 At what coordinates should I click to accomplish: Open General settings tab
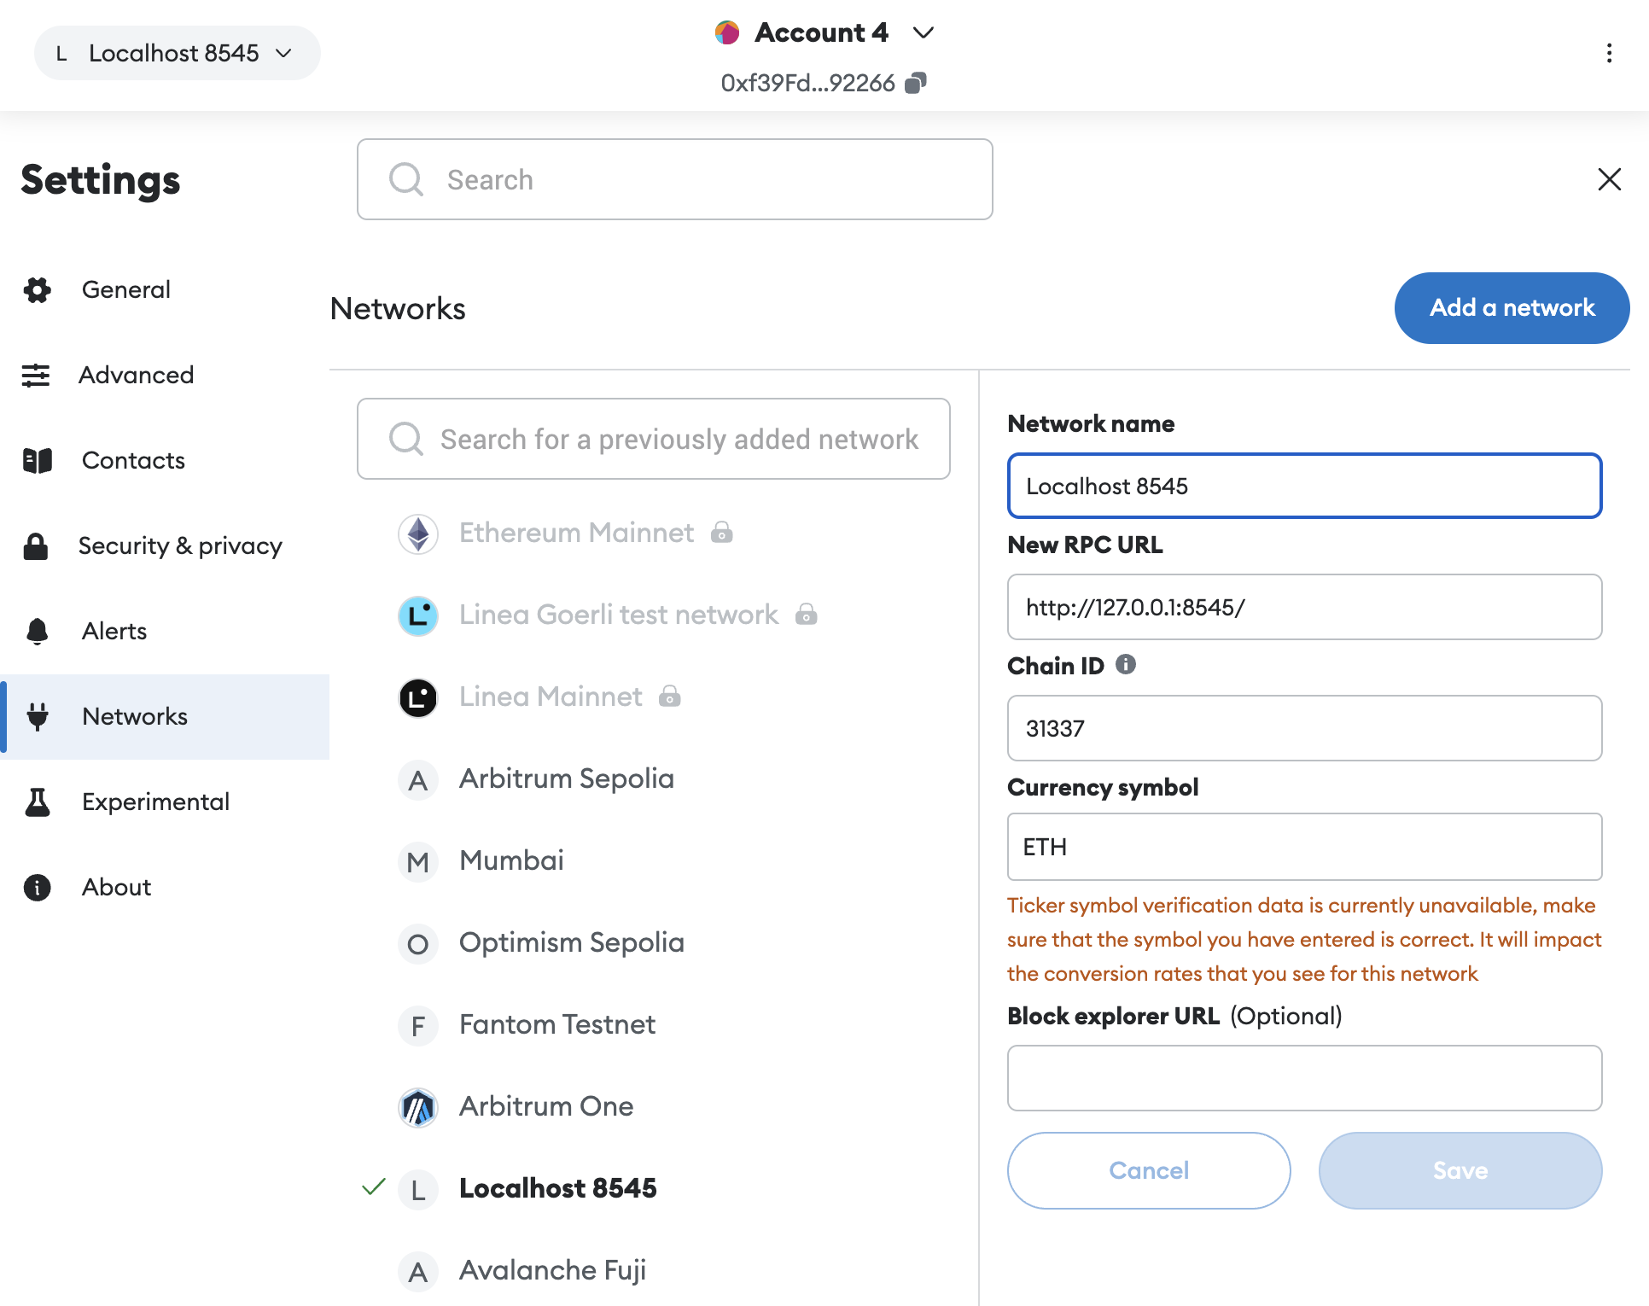(x=165, y=290)
